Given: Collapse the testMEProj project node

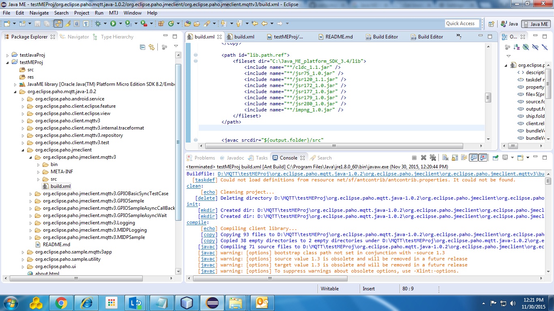Looking at the screenshot, I should [x=7, y=62].
